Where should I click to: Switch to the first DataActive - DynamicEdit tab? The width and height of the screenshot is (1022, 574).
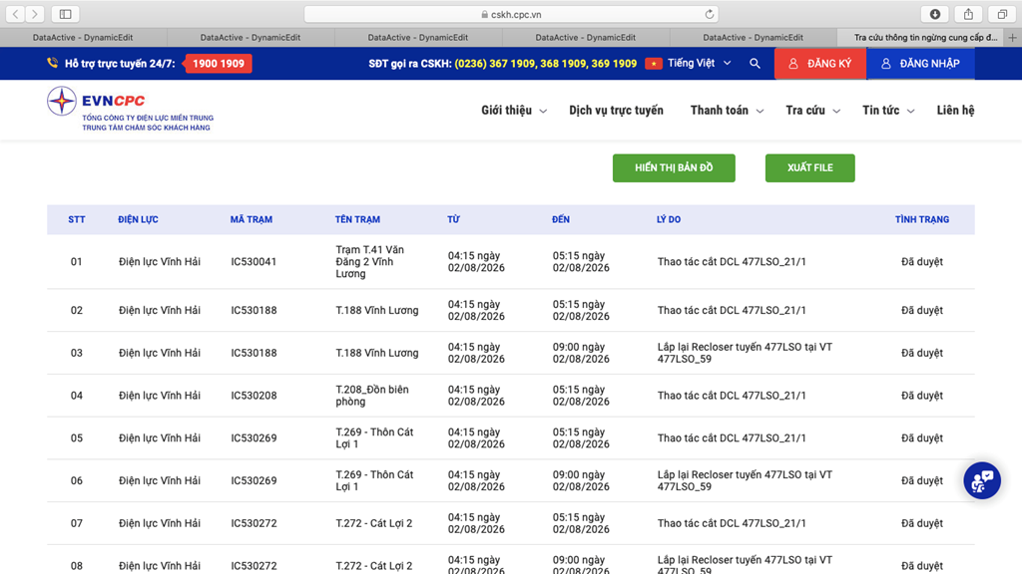[83, 38]
